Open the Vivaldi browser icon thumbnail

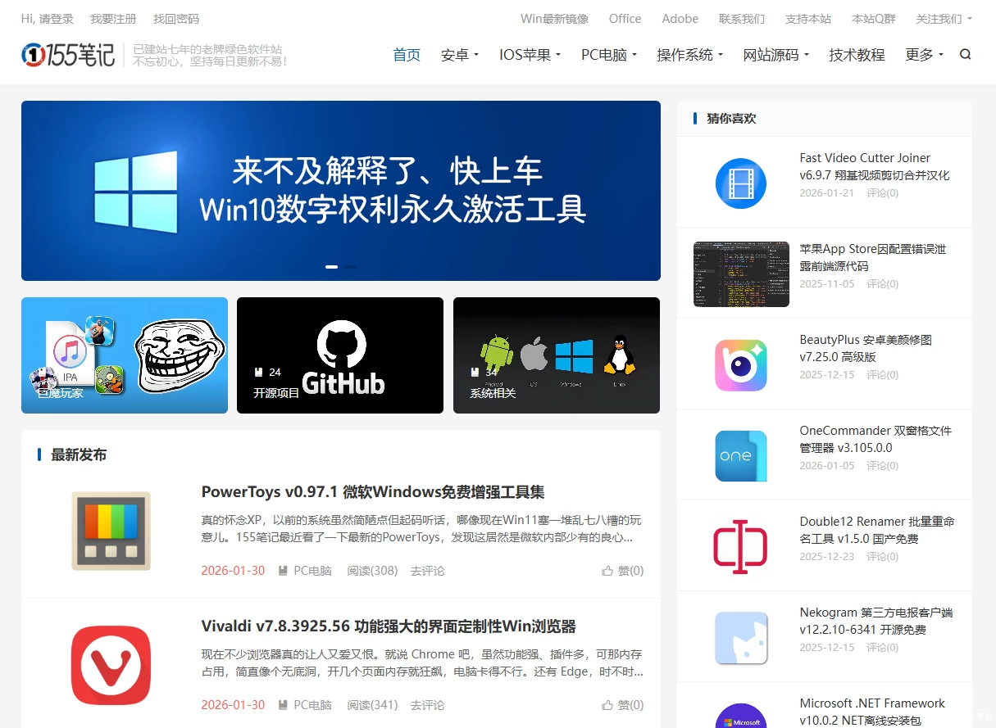111,665
